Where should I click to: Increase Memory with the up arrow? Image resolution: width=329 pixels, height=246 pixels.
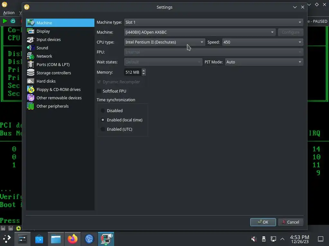pyautogui.click(x=144, y=70)
